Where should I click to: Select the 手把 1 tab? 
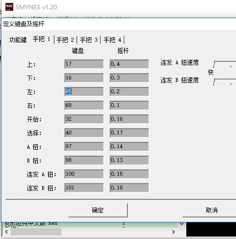coord(42,39)
